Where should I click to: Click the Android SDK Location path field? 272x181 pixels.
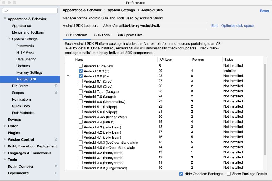click(155, 26)
